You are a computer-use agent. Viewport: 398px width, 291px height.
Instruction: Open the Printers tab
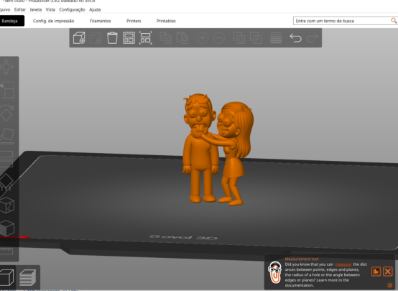coord(134,21)
